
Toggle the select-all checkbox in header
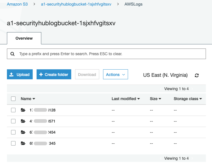pyautogui.click(x=13, y=99)
